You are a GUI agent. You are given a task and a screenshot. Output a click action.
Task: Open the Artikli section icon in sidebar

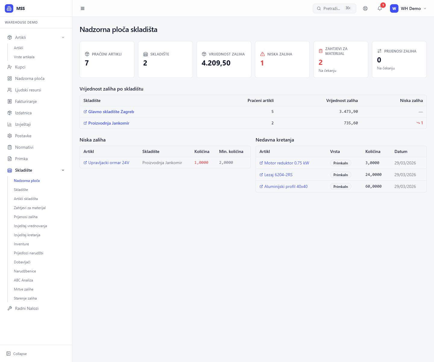pyautogui.click(x=9, y=37)
